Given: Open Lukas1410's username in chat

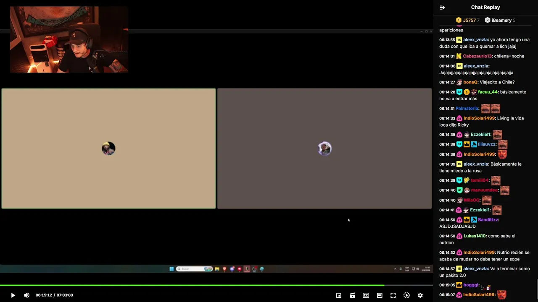Looking at the screenshot, I should [x=475, y=236].
